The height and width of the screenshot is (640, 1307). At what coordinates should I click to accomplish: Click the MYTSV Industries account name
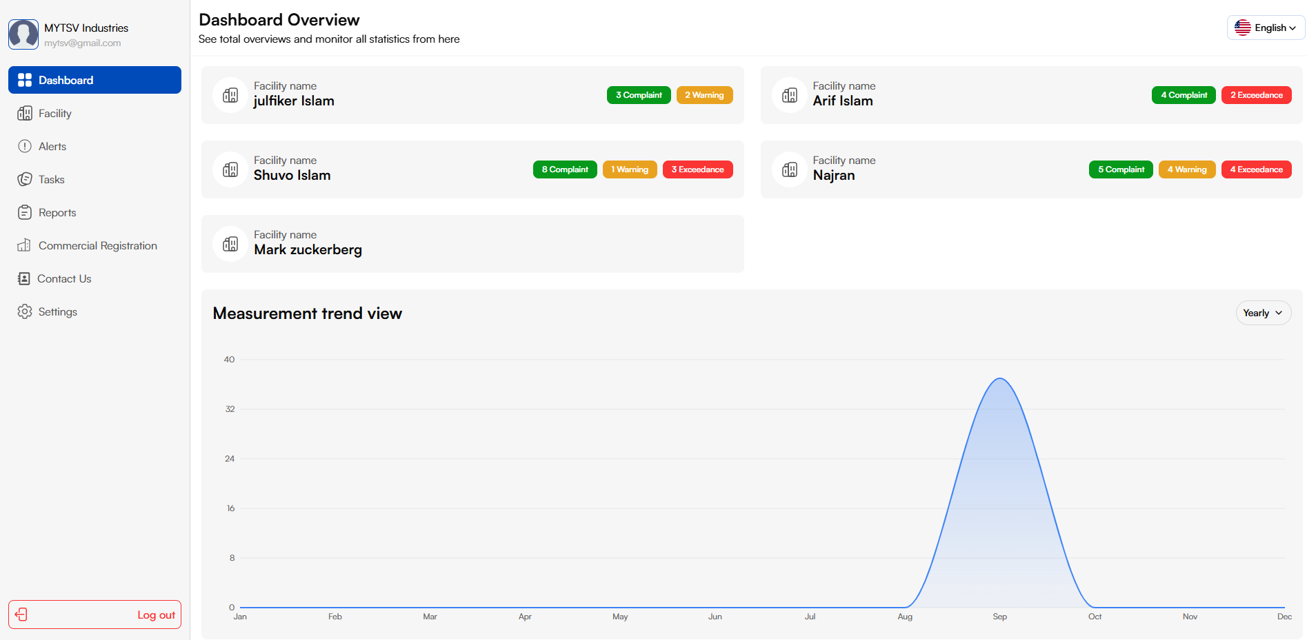pyautogui.click(x=86, y=28)
